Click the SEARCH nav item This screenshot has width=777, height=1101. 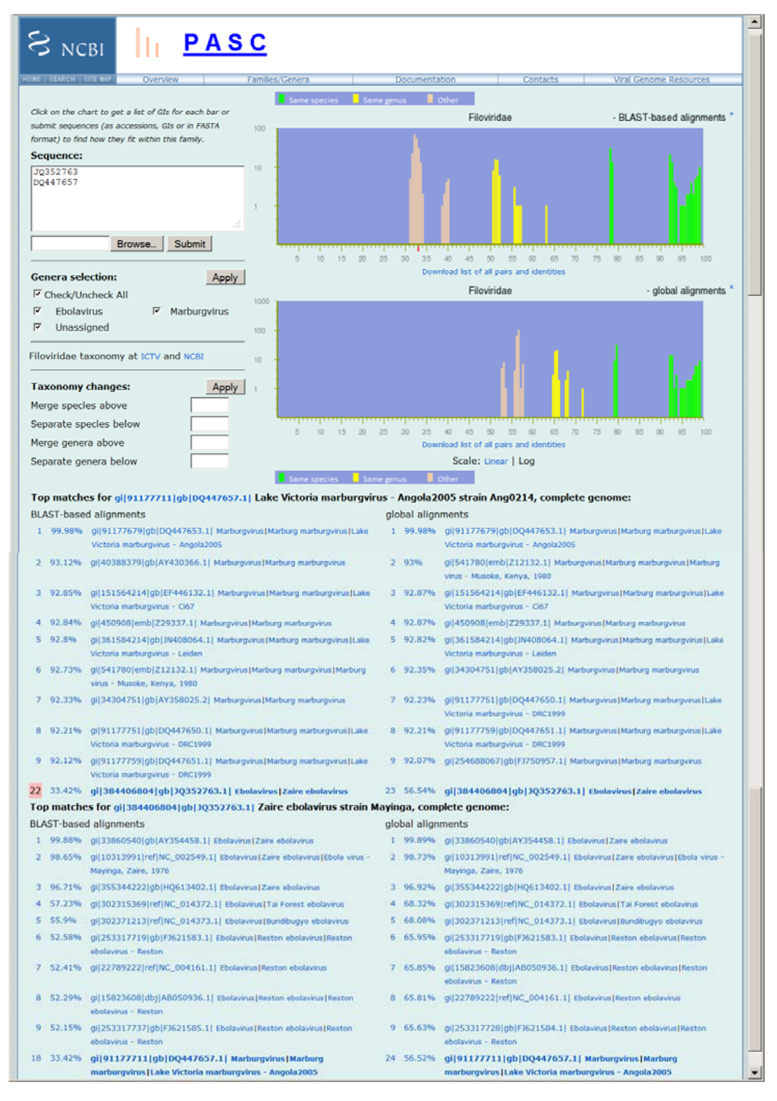point(62,79)
